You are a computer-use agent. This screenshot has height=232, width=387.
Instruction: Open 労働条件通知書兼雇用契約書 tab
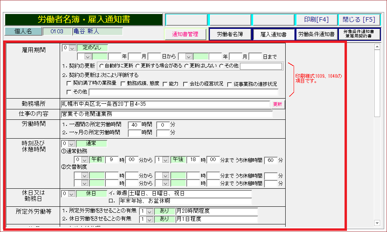point(359,34)
